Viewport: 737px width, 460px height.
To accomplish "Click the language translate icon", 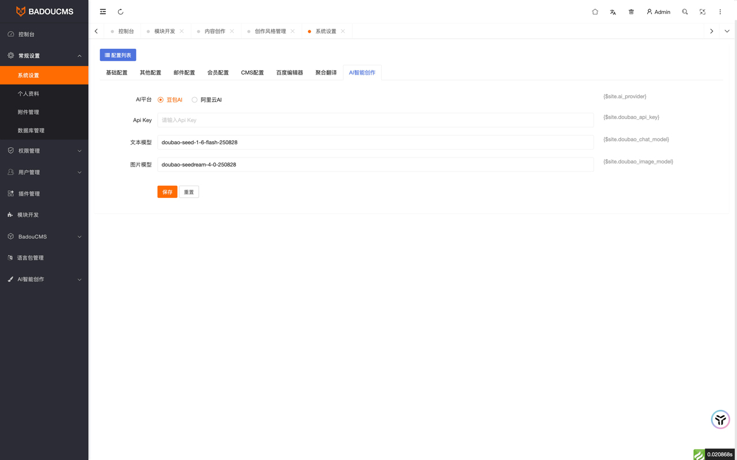I will [613, 11].
